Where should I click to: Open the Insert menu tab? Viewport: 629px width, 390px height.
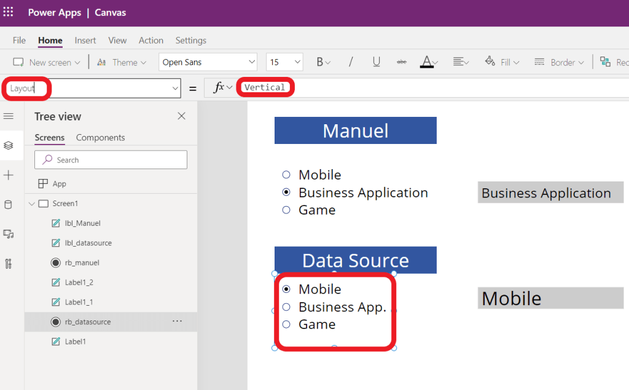(85, 41)
